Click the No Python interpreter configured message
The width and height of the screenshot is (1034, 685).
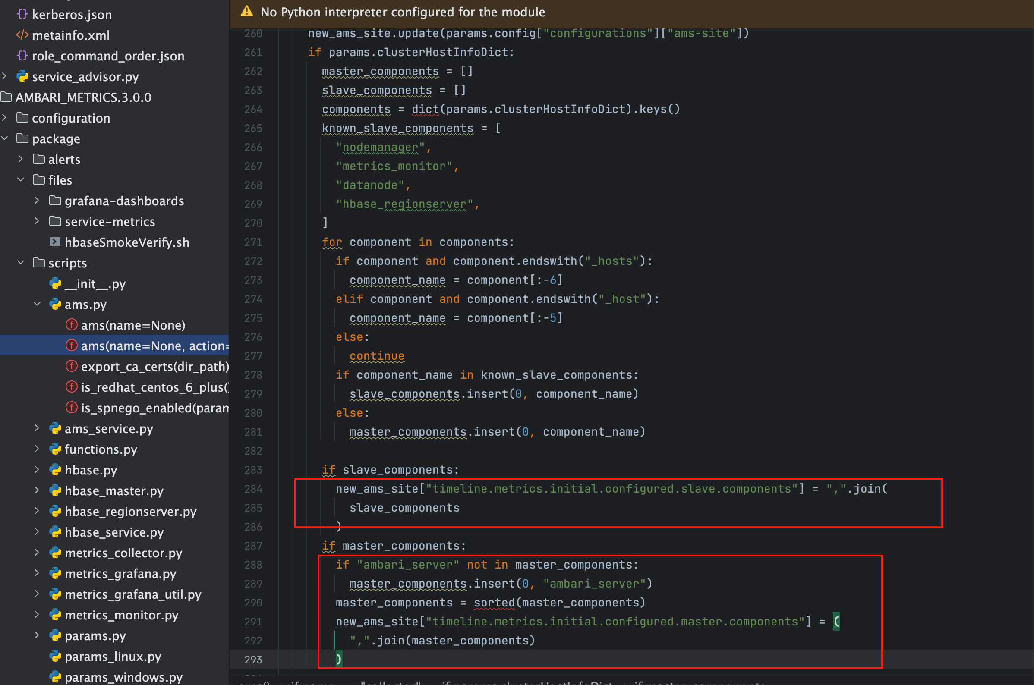pyautogui.click(x=403, y=12)
